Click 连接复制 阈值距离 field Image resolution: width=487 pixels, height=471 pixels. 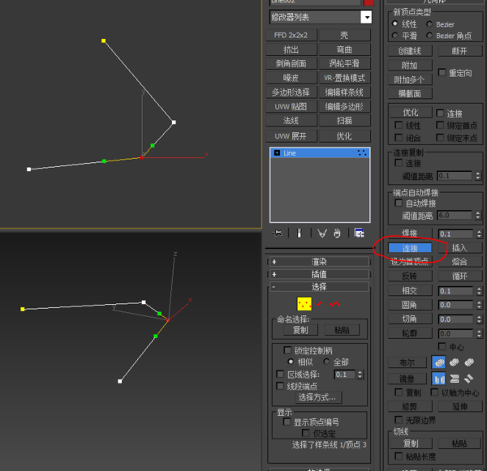(x=455, y=176)
